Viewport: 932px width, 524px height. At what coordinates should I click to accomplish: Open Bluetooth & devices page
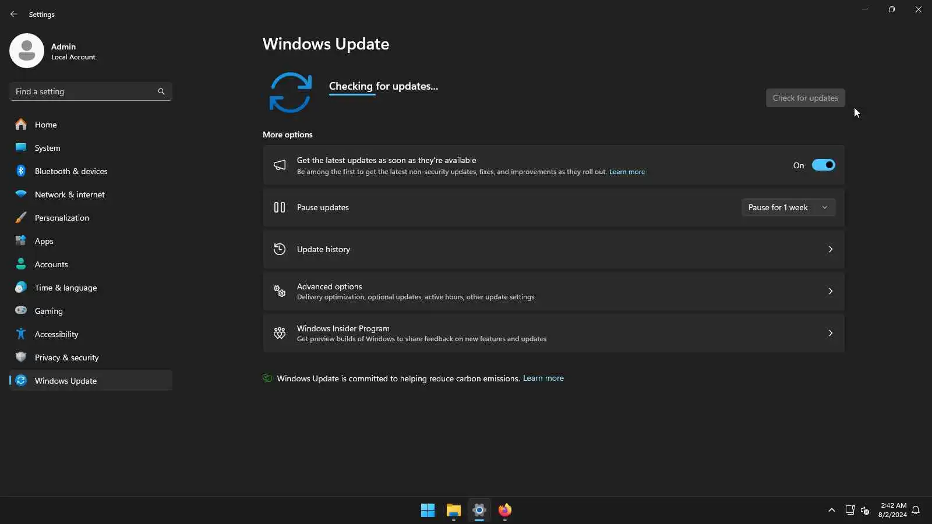point(71,171)
